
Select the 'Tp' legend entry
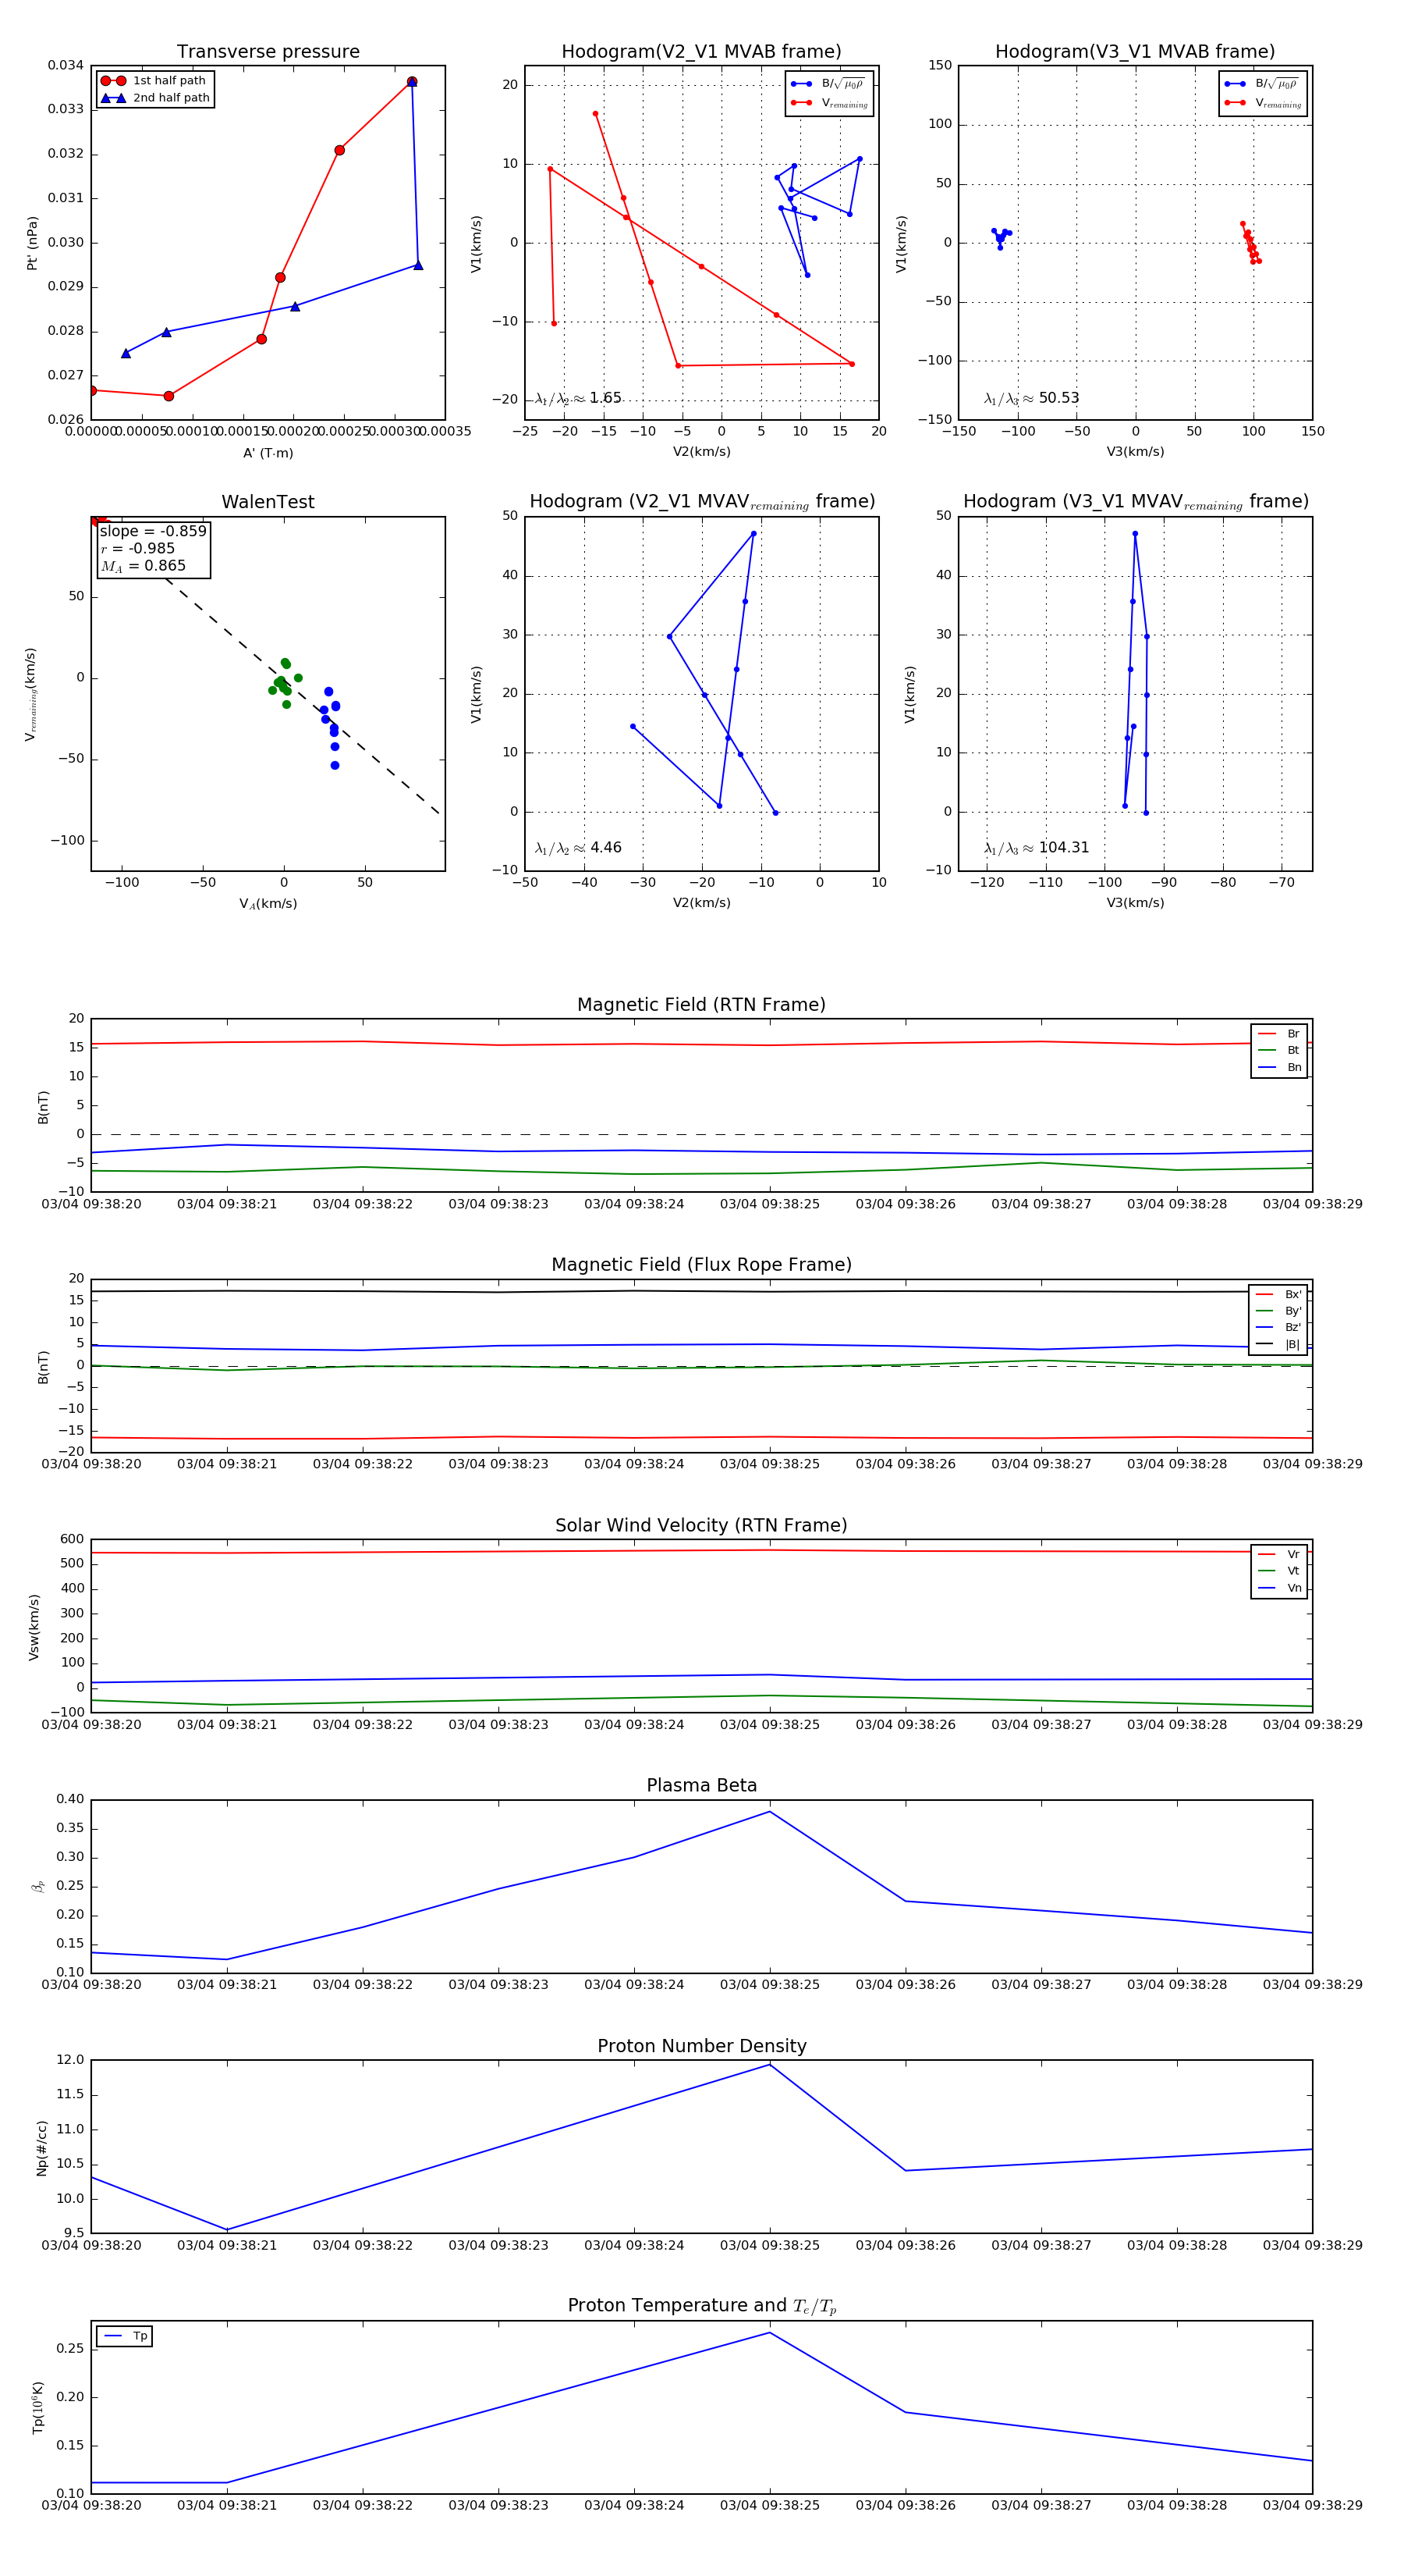tap(126, 2336)
